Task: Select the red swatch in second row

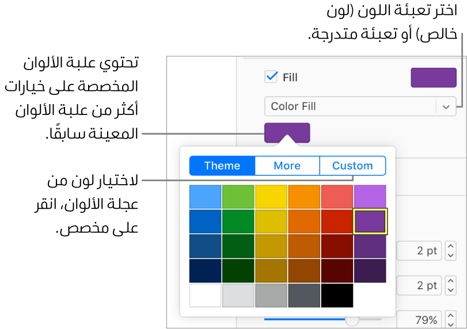Action: (x=337, y=221)
